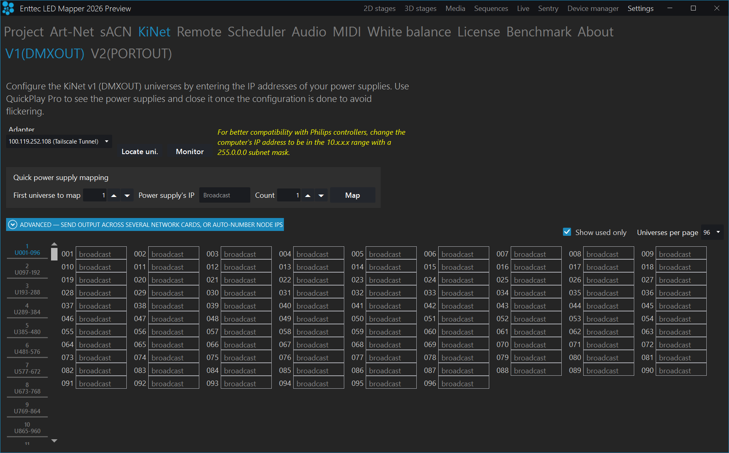Select the V1(DMXOUT) sub-tab
This screenshot has width=729, height=453.
click(45, 53)
